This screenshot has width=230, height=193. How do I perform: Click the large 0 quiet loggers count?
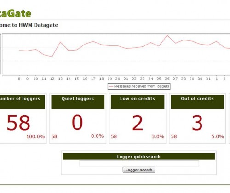[77, 123]
